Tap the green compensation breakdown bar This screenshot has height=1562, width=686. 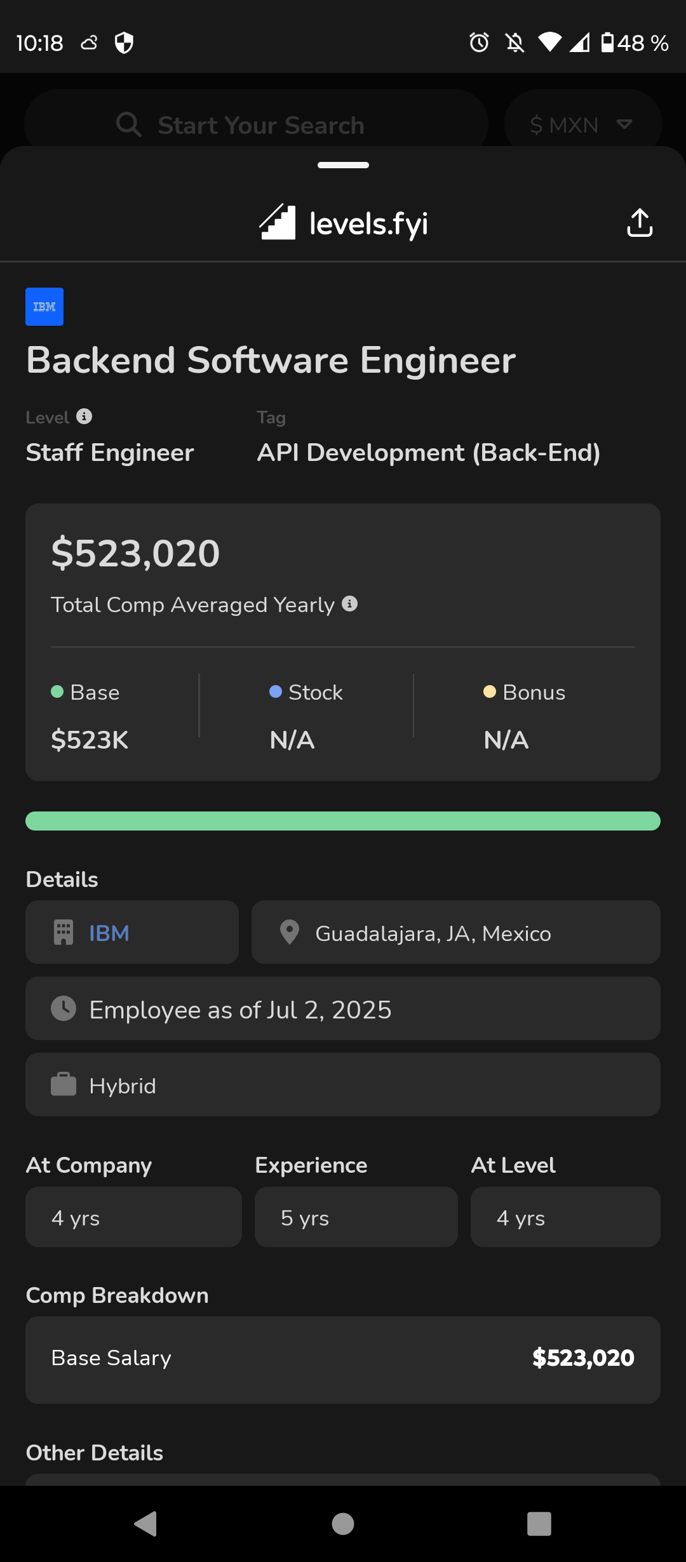[343, 821]
